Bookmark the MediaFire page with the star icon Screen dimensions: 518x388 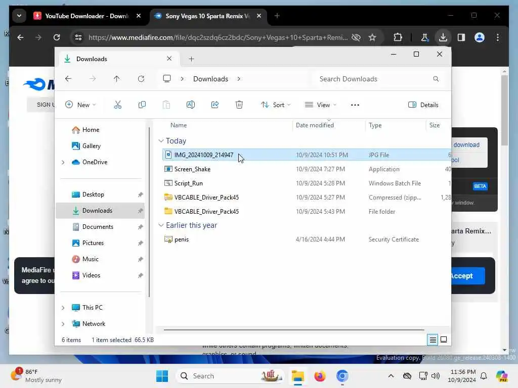pyautogui.click(x=372, y=37)
